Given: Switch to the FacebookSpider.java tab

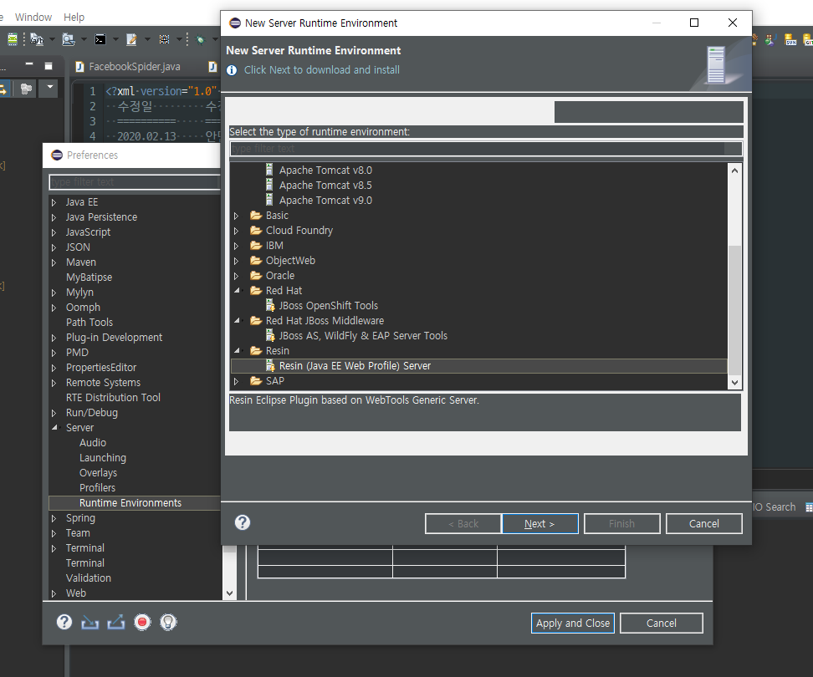Looking at the screenshot, I should [x=134, y=67].
